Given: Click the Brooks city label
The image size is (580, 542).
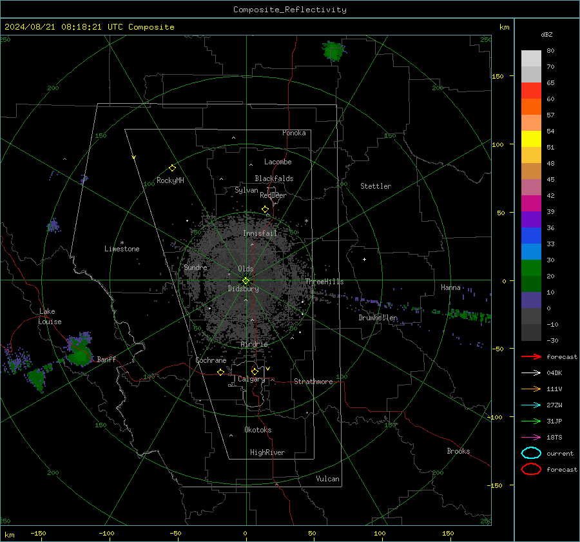Looking at the screenshot, I should [x=458, y=451].
